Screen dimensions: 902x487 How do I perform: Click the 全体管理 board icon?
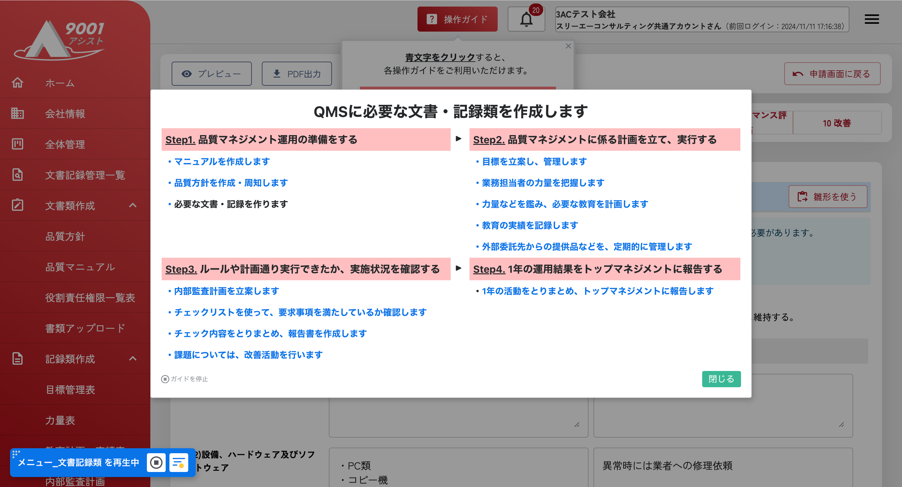18,144
